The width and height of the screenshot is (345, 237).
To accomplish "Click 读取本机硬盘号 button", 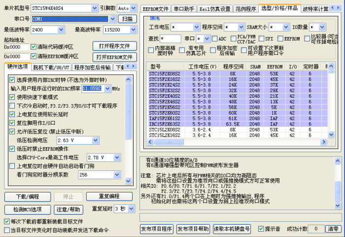I will (232, 229).
